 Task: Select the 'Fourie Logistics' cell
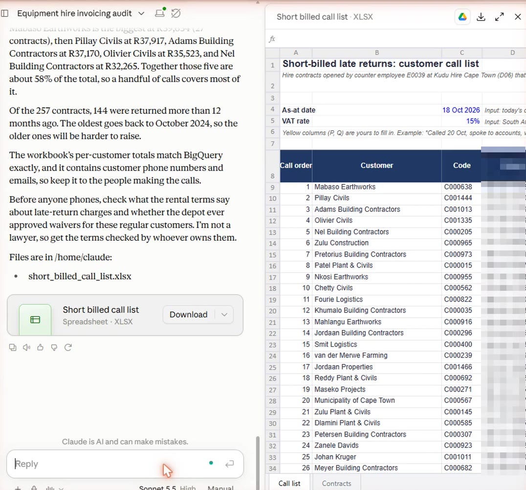[x=377, y=299]
